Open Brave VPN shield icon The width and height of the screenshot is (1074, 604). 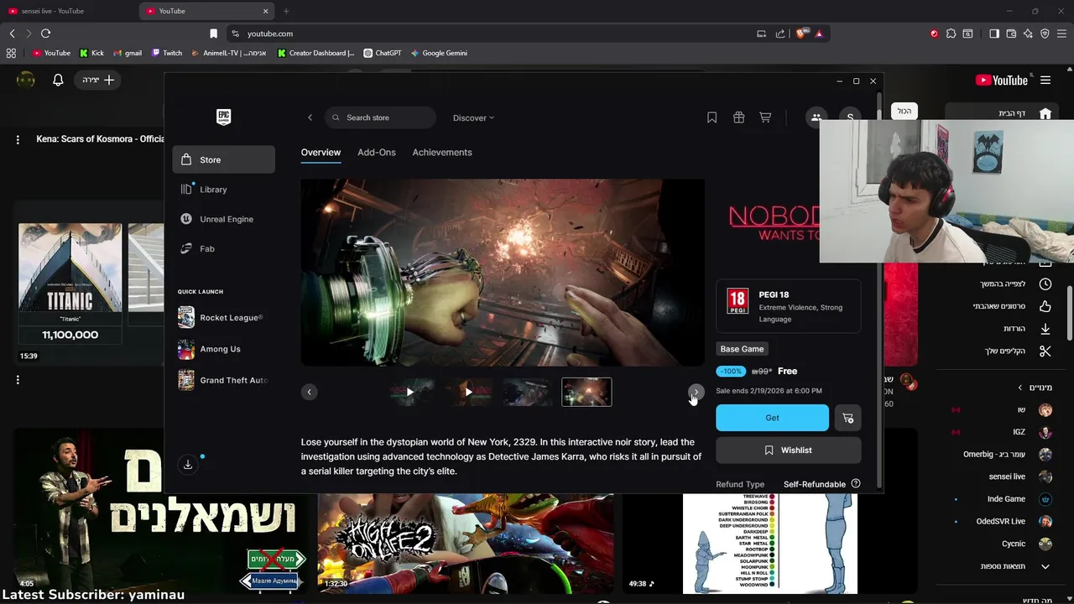point(1045,34)
